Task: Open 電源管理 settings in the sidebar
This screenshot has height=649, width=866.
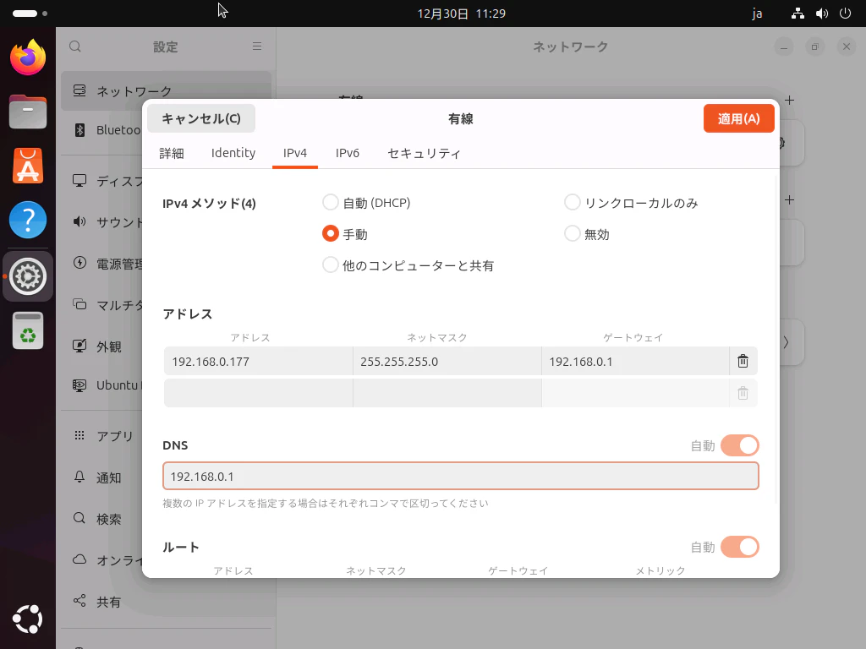Action: (x=127, y=263)
